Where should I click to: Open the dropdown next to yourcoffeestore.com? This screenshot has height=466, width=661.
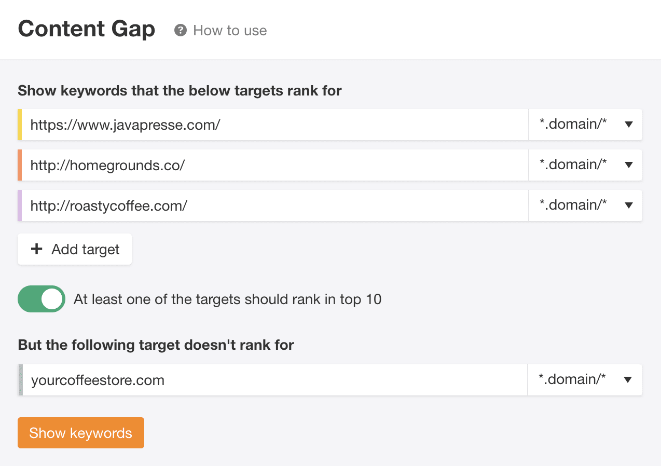[585, 380]
